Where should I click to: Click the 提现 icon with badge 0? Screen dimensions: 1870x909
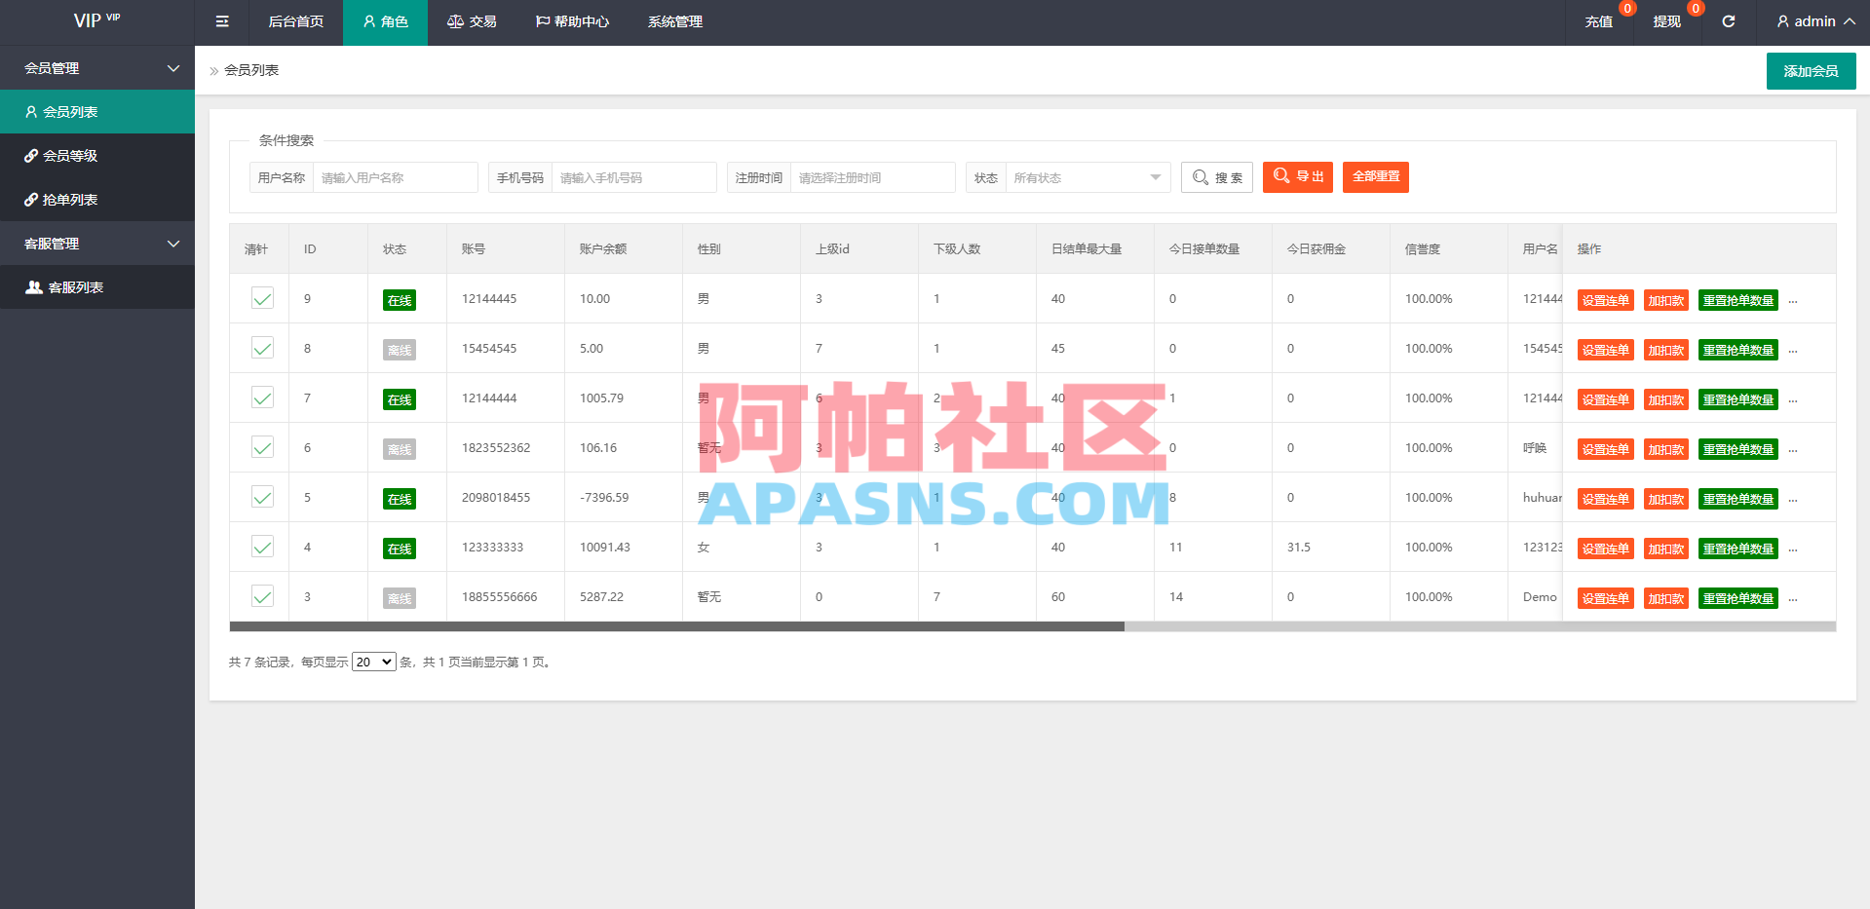pyautogui.click(x=1667, y=20)
